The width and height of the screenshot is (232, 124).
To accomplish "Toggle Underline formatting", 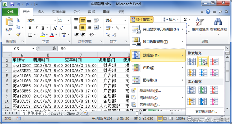I will (x=43, y=28).
